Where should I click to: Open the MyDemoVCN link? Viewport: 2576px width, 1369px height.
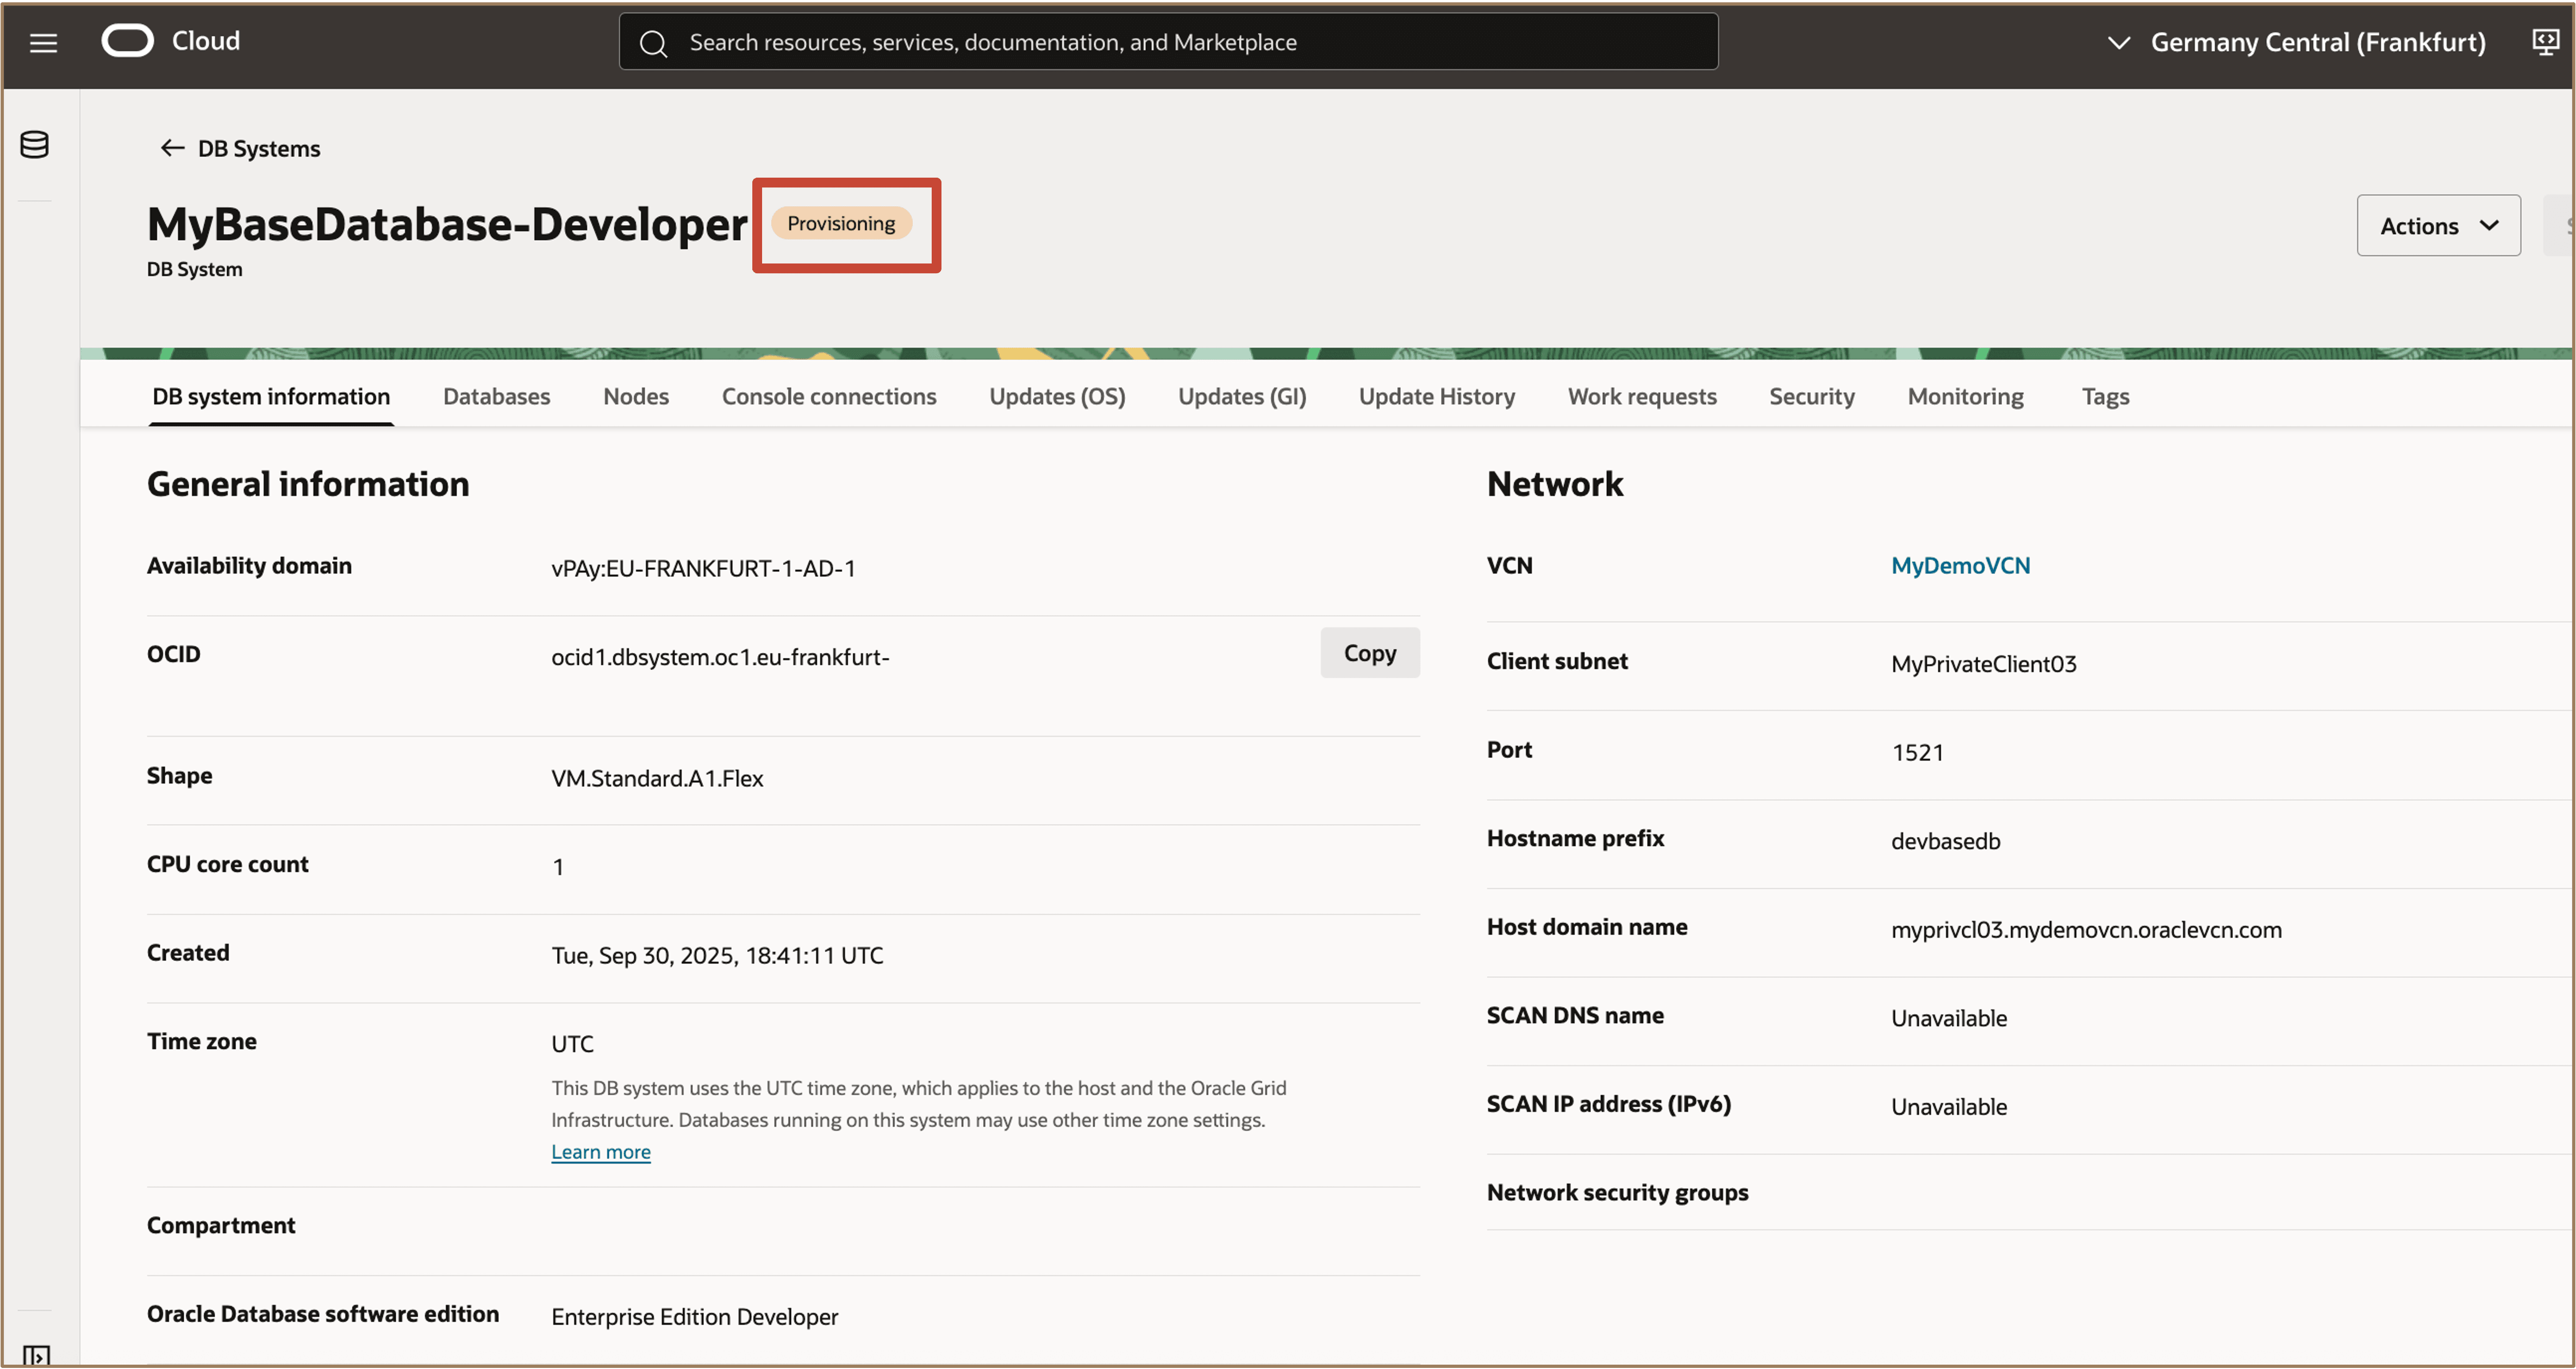pos(1960,564)
